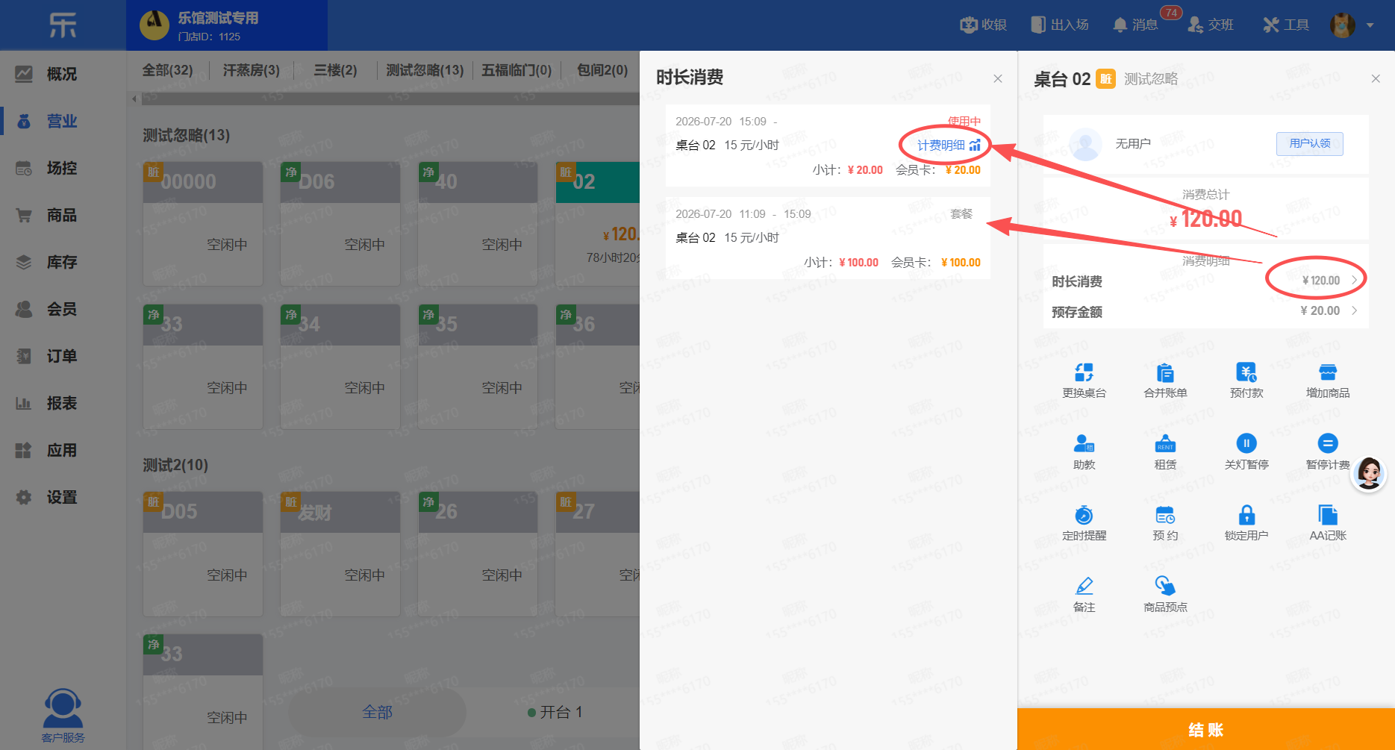This screenshot has height=750, width=1395.
Task: Switch to the 全部(32) tab
Action: tap(167, 70)
